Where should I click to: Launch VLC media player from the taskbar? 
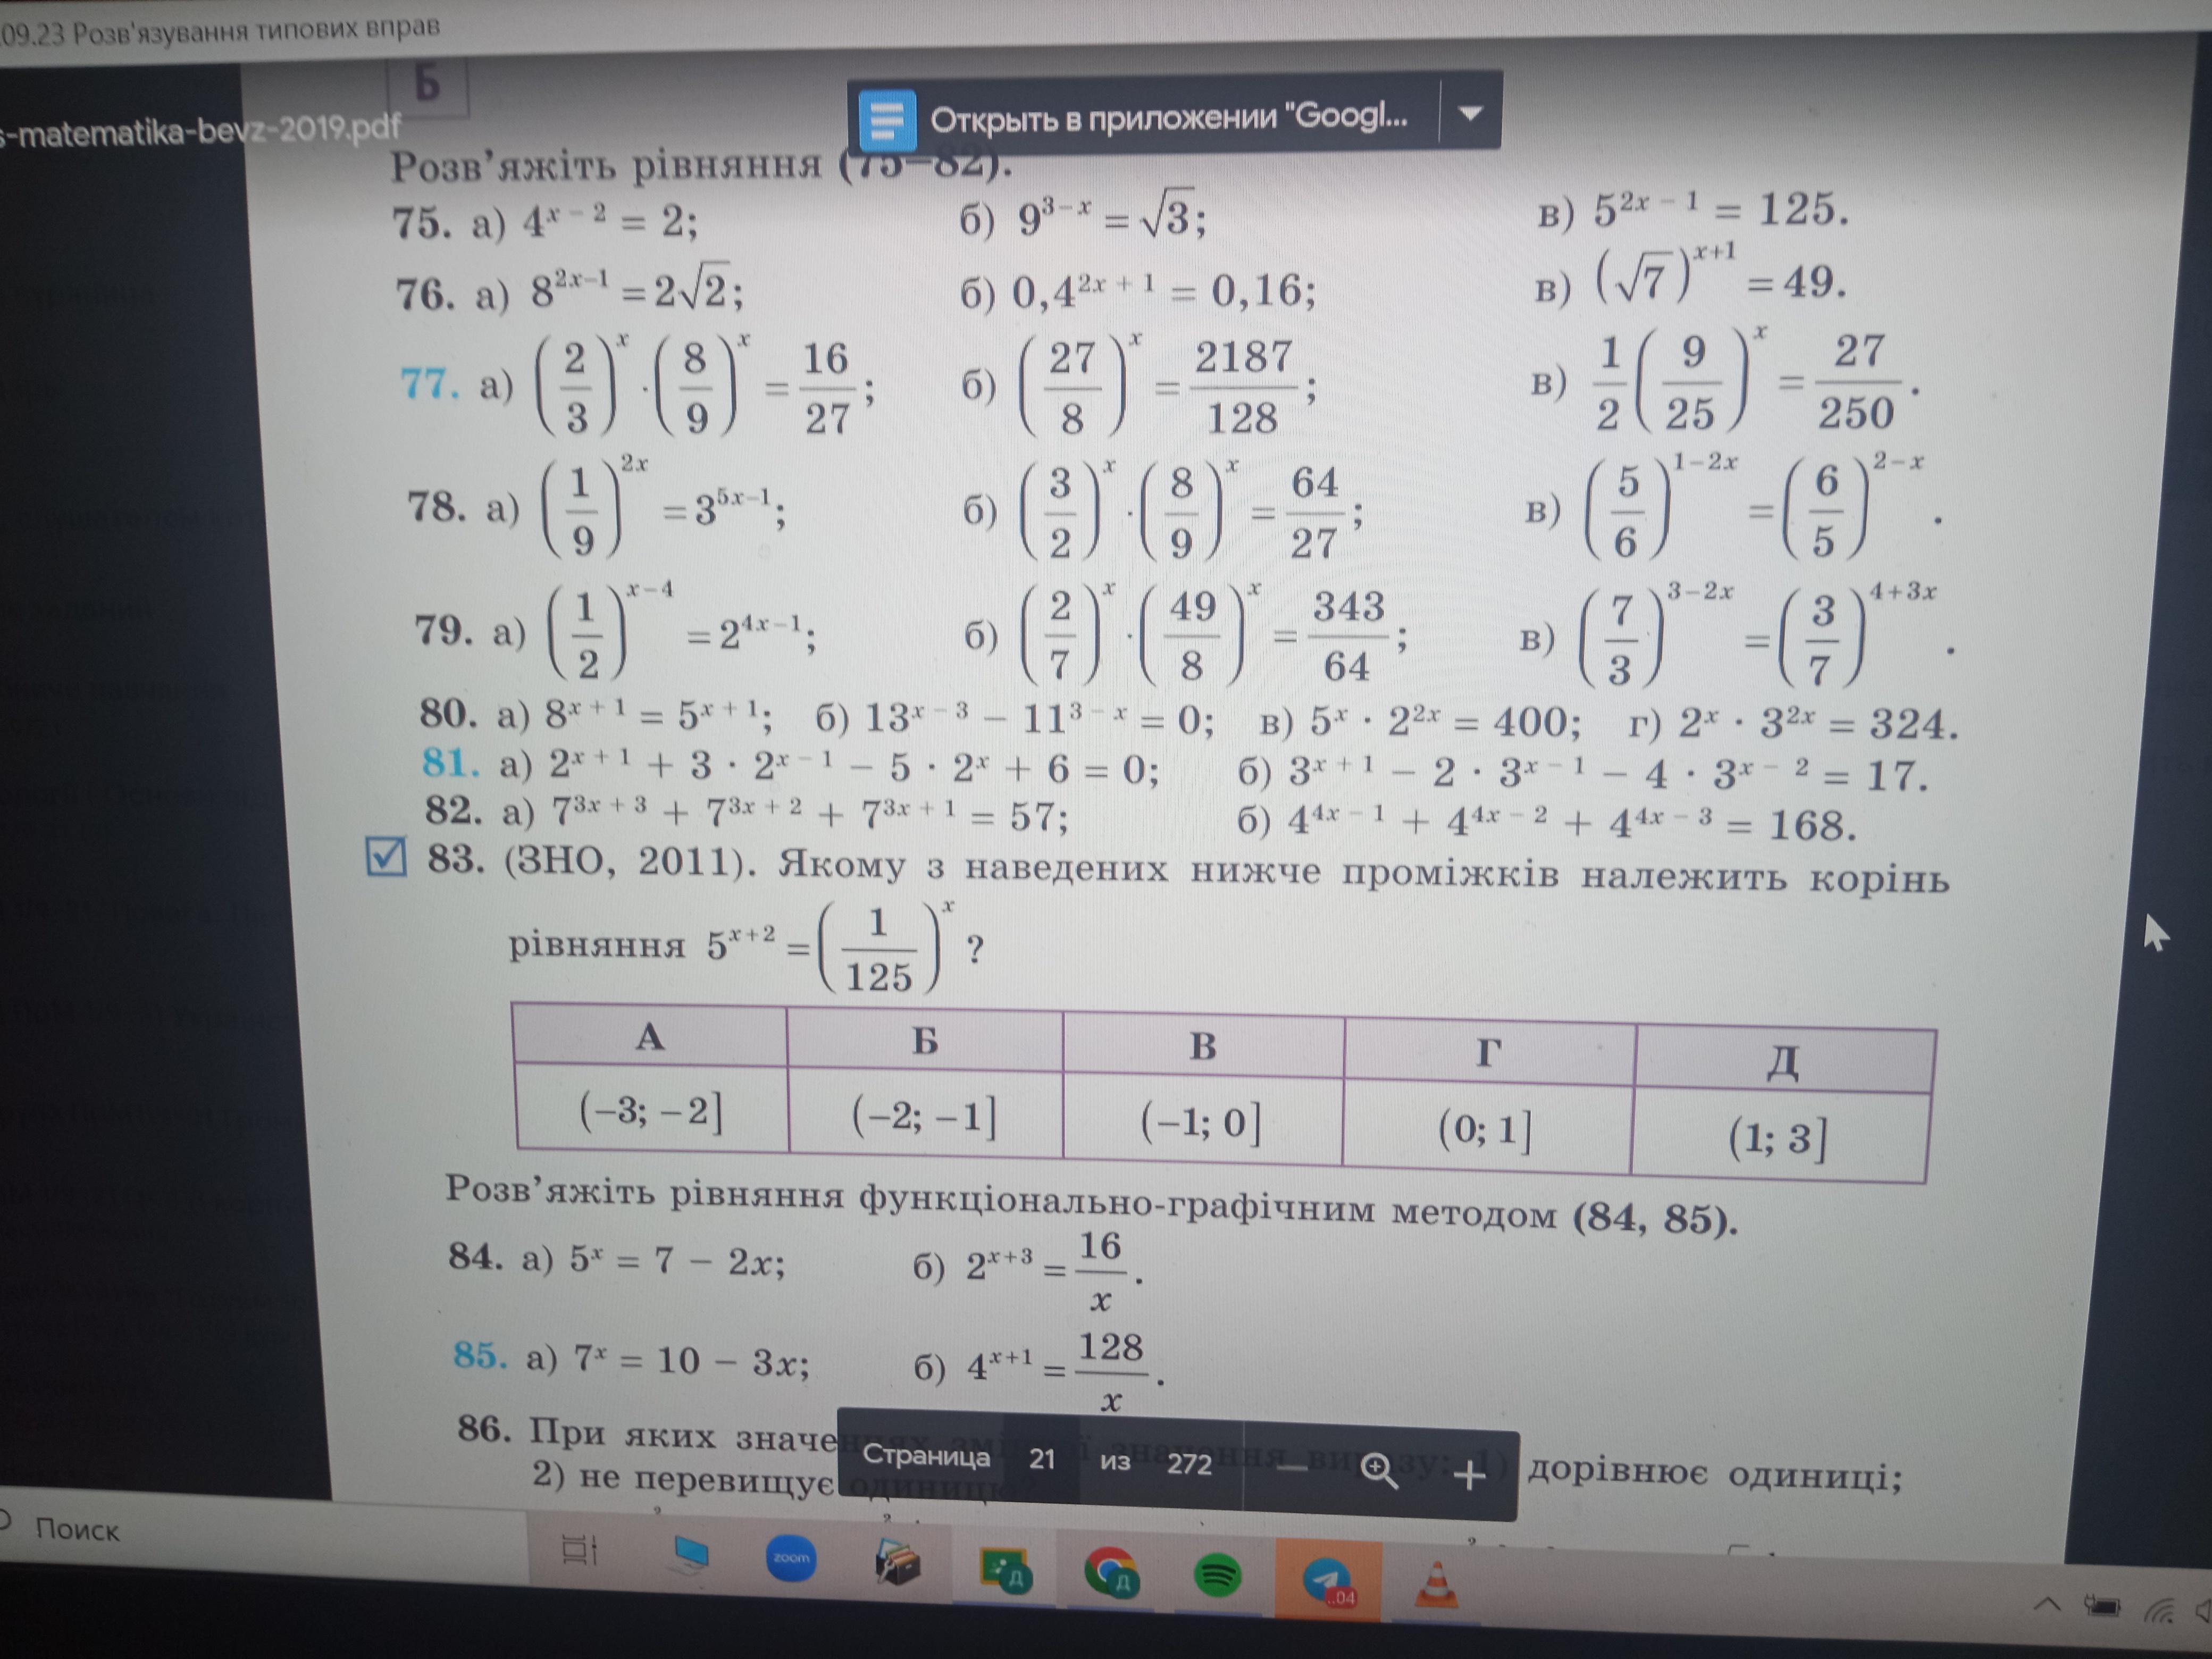click(1436, 1586)
